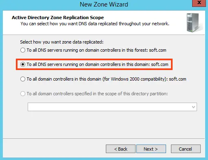Select the domain DNS servers radio button

(23, 64)
